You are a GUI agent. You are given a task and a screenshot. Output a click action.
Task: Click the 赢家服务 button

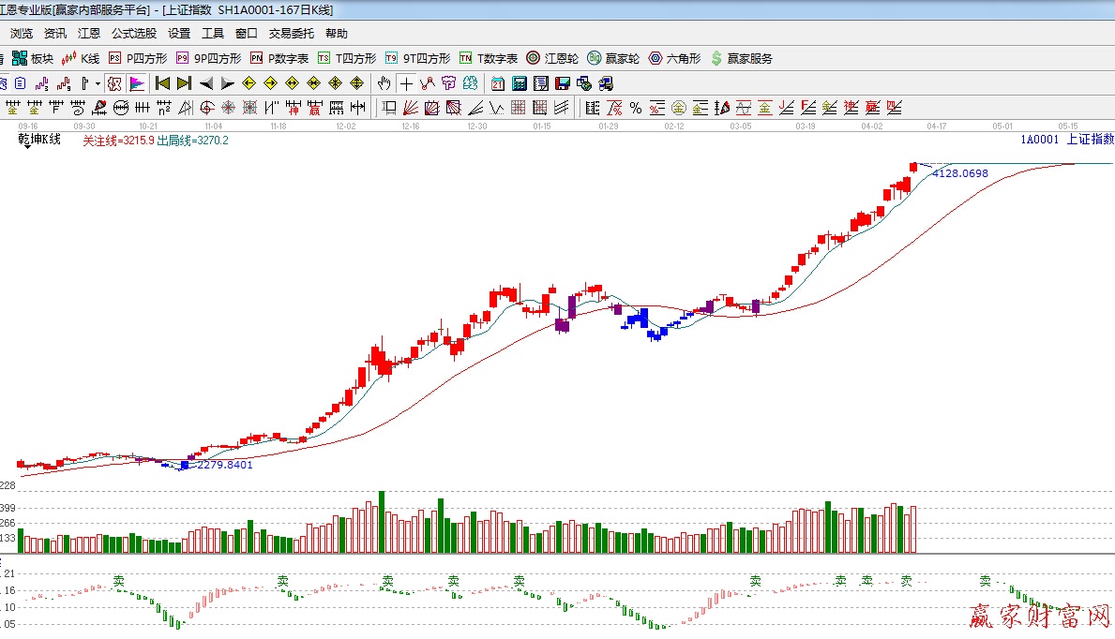[741, 58]
